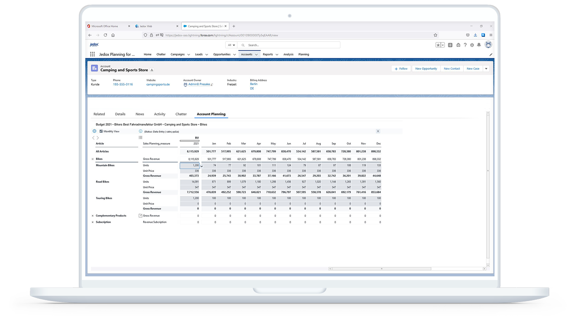This screenshot has height=326, width=580.
Task: Click the Account record icon
Action: click(94, 68)
